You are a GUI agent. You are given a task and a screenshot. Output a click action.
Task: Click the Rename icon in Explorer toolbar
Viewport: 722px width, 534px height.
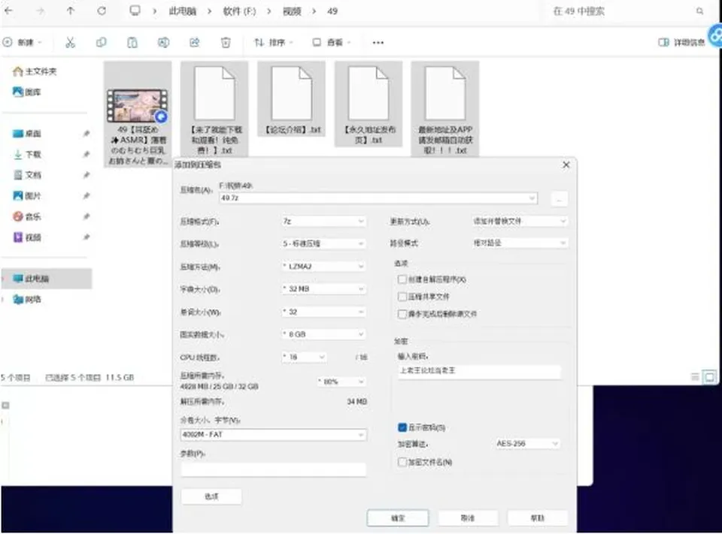(x=163, y=43)
